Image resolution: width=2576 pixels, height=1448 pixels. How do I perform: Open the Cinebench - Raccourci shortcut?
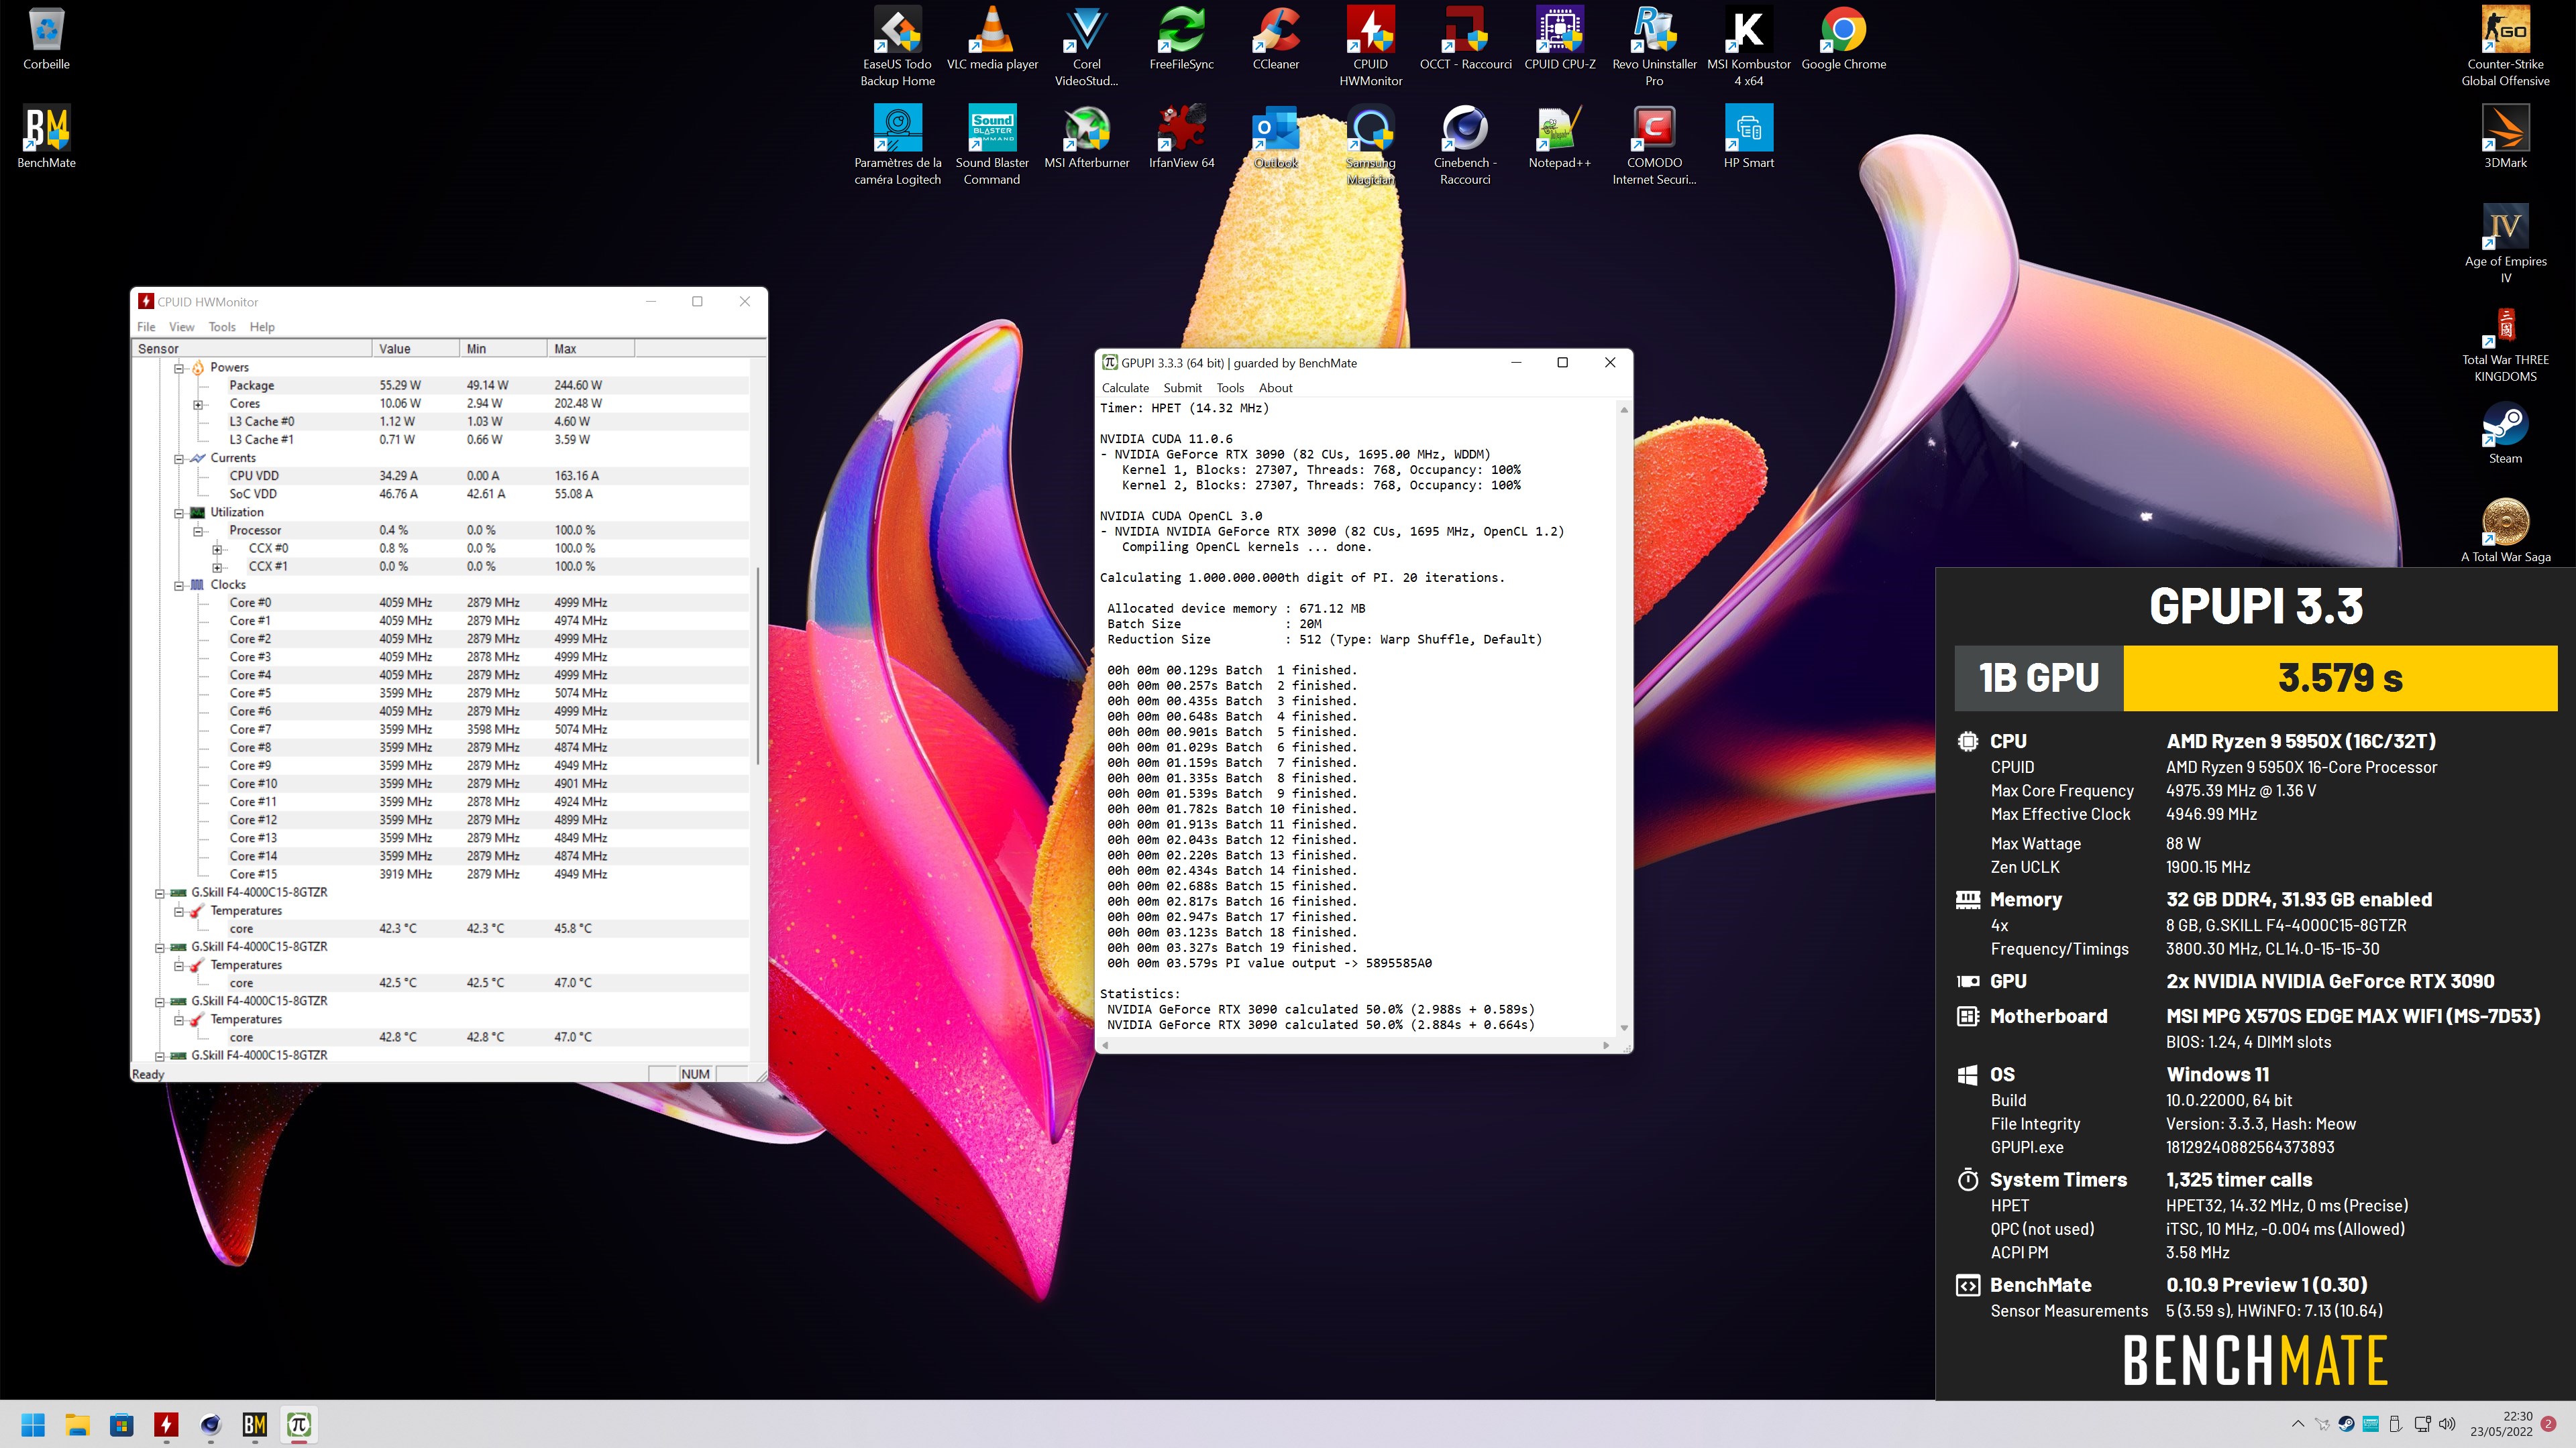click(1465, 145)
